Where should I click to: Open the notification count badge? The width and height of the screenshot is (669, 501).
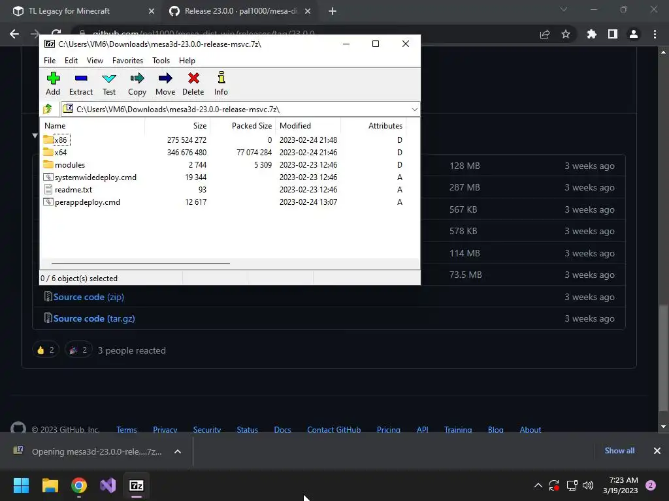(x=651, y=485)
